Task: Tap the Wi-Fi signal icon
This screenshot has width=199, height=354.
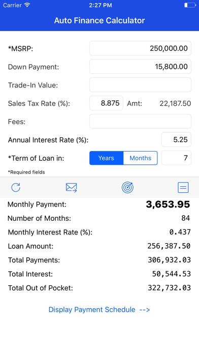Action: (x=27, y=5)
